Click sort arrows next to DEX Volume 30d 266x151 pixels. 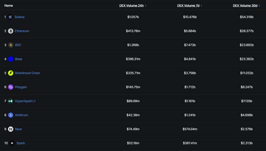(259, 6)
